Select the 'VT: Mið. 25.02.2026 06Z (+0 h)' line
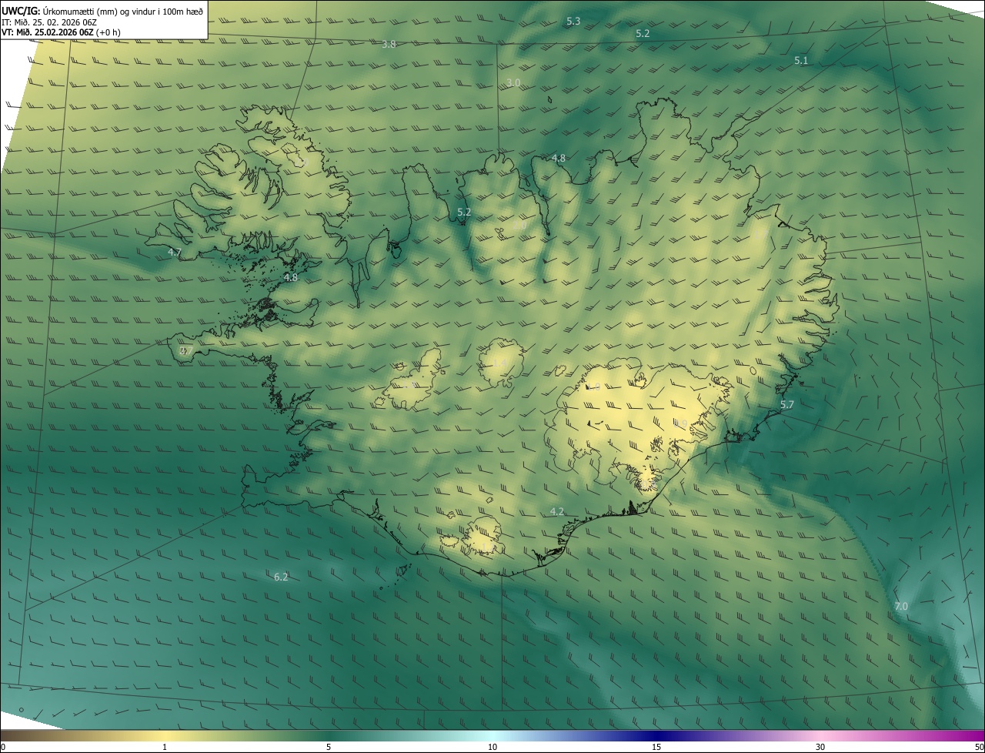The height and width of the screenshot is (753, 985). [x=61, y=32]
